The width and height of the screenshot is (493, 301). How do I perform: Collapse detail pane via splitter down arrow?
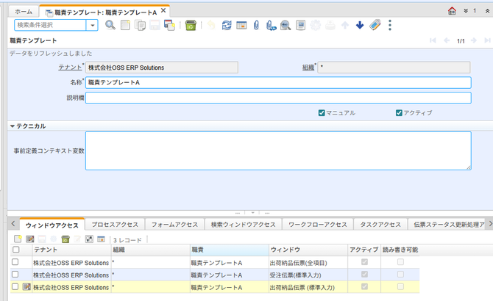point(252,213)
